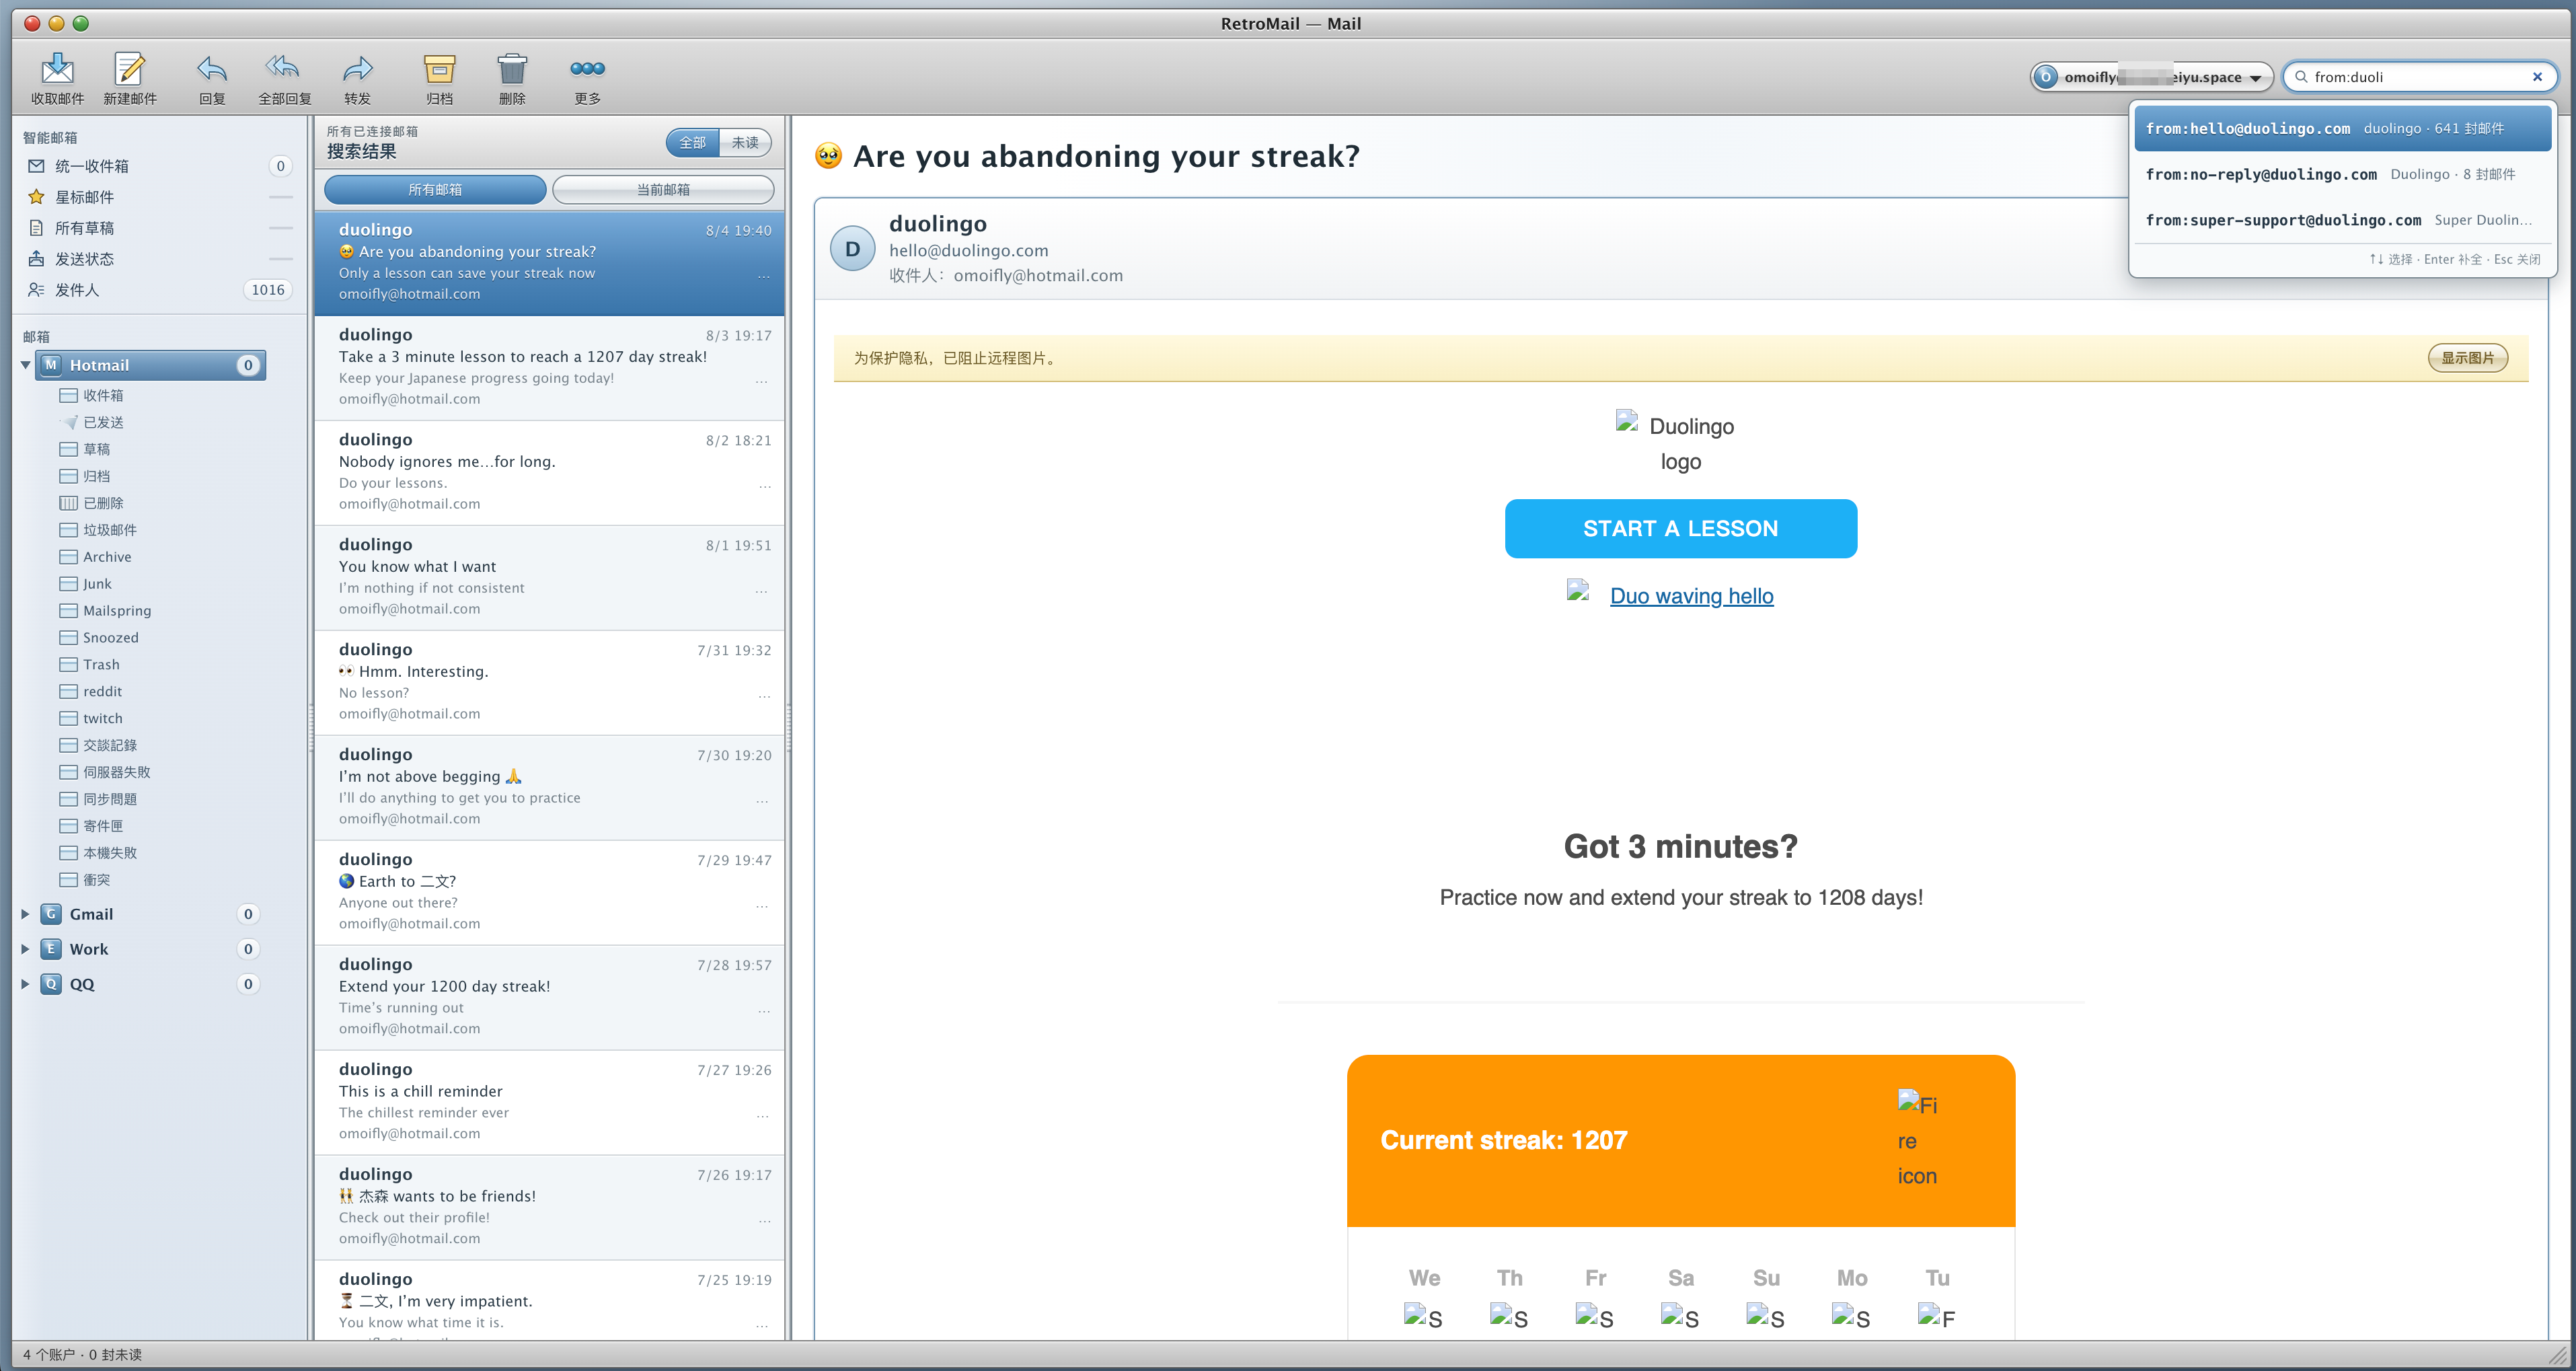
Task: Switch to 所有邮箱 scope tab
Action: tap(435, 190)
